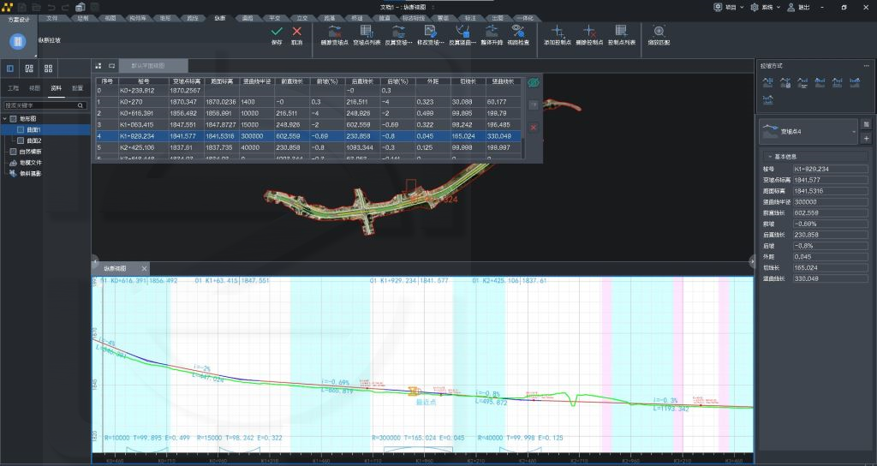Open the 变坡点列表 tool
The height and width of the screenshot is (466, 877).
pos(367,34)
